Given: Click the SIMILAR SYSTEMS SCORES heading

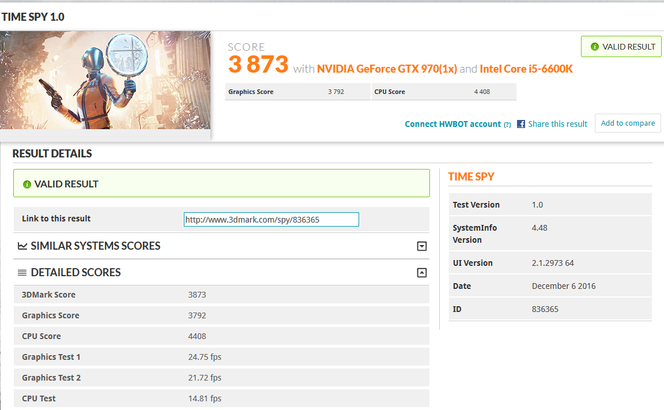Looking at the screenshot, I should click(x=96, y=246).
